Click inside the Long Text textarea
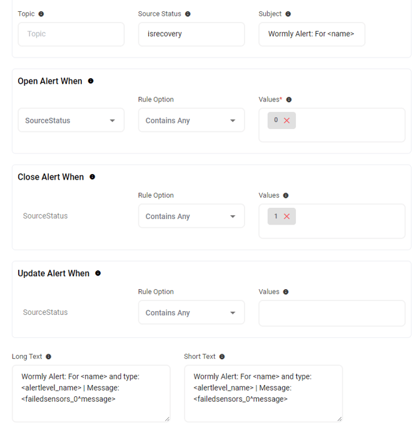419x430 pixels. tap(91, 393)
